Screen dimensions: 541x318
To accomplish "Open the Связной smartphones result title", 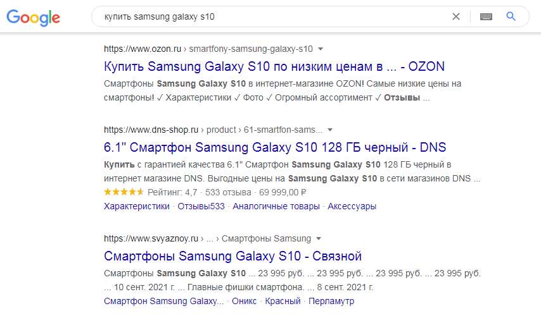I will coord(232,256).
